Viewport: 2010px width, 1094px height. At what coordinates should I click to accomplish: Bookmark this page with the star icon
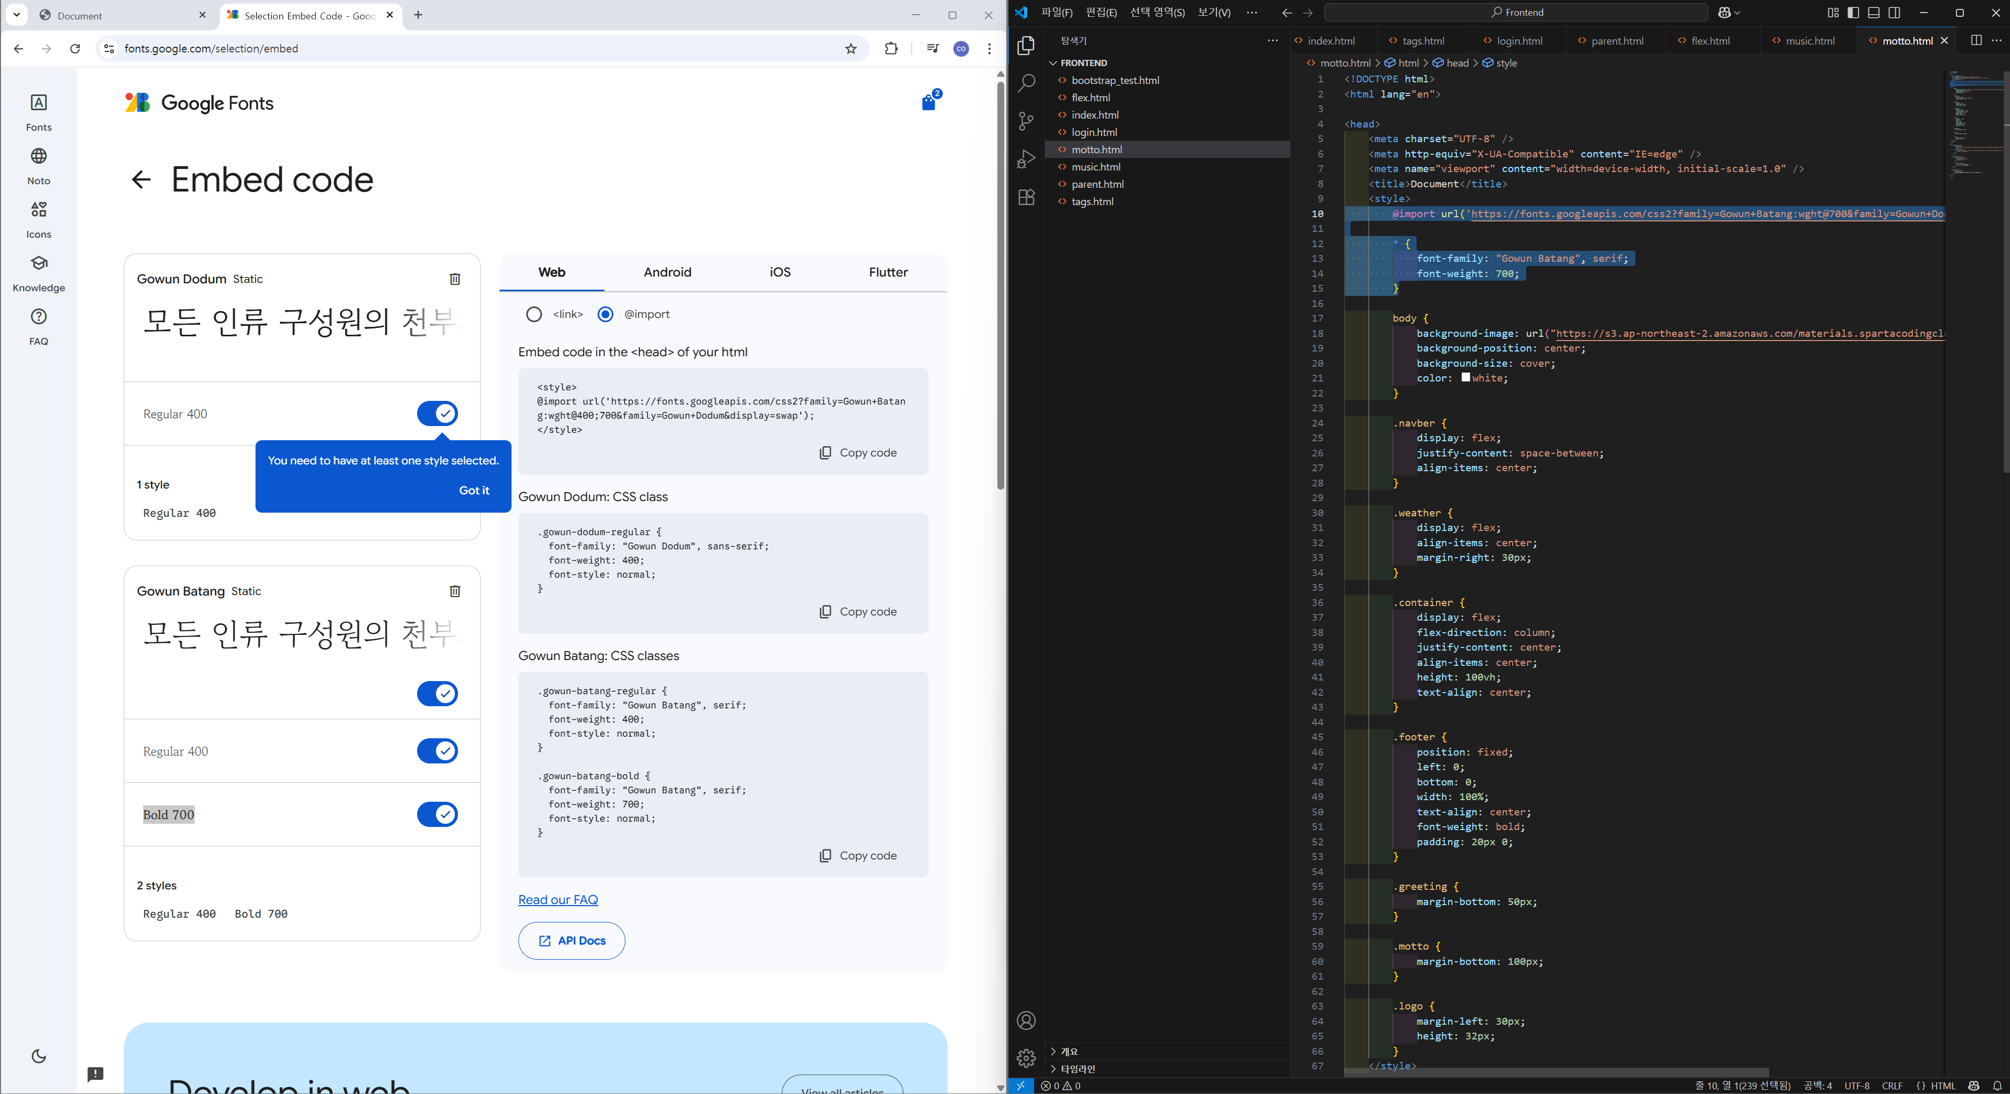pyautogui.click(x=850, y=48)
